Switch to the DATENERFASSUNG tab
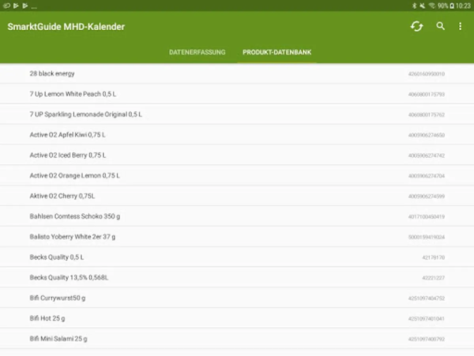The width and height of the screenshot is (474, 356). pos(197,52)
